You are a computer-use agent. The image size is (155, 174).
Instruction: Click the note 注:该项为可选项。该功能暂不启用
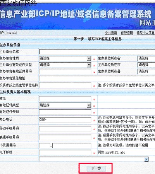click(x=123, y=145)
